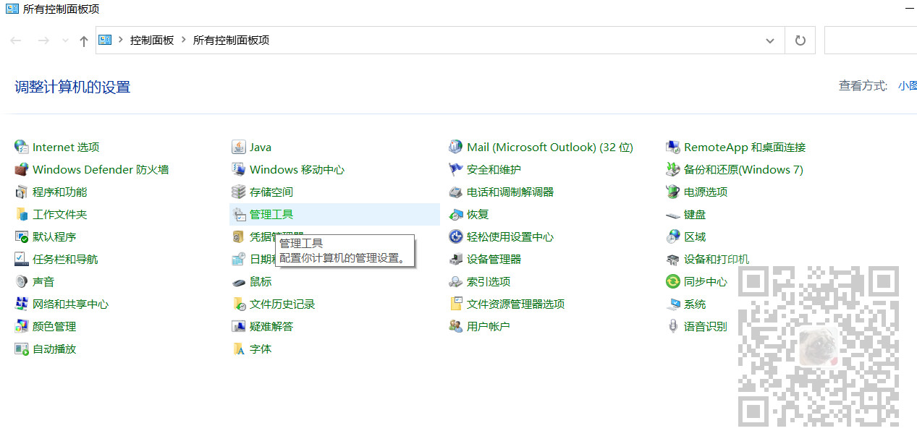Image resolution: width=917 pixels, height=444 pixels.
Task: Open the 用户帐户 people icon
Action: [x=455, y=326]
